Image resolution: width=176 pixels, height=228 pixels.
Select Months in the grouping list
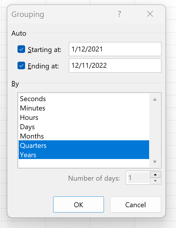(84, 136)
